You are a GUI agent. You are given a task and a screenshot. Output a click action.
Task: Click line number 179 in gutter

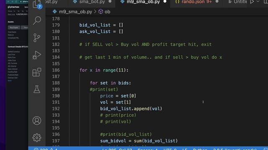click(x=56, y=25)
